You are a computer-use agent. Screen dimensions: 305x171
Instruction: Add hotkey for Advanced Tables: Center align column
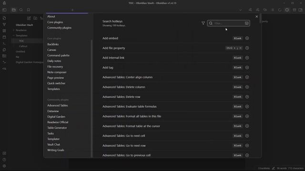[247, 77]
